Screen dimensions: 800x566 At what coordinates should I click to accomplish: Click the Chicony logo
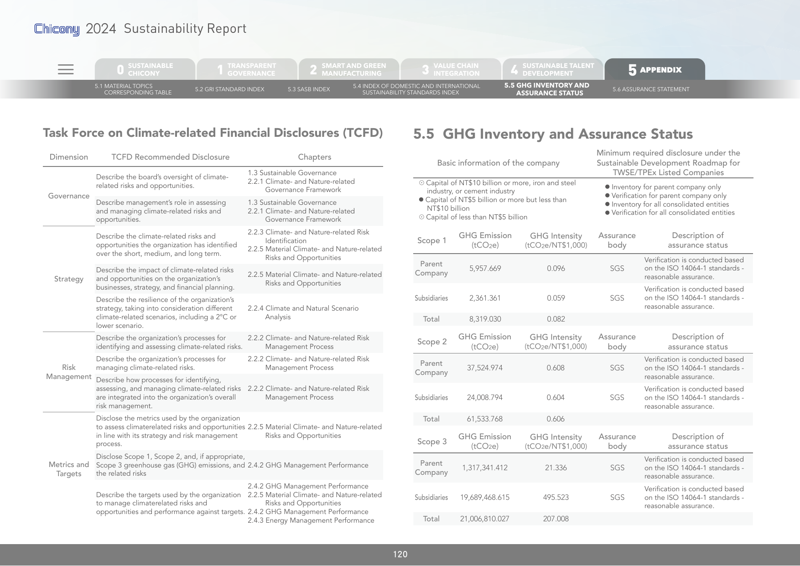(57, 29)
